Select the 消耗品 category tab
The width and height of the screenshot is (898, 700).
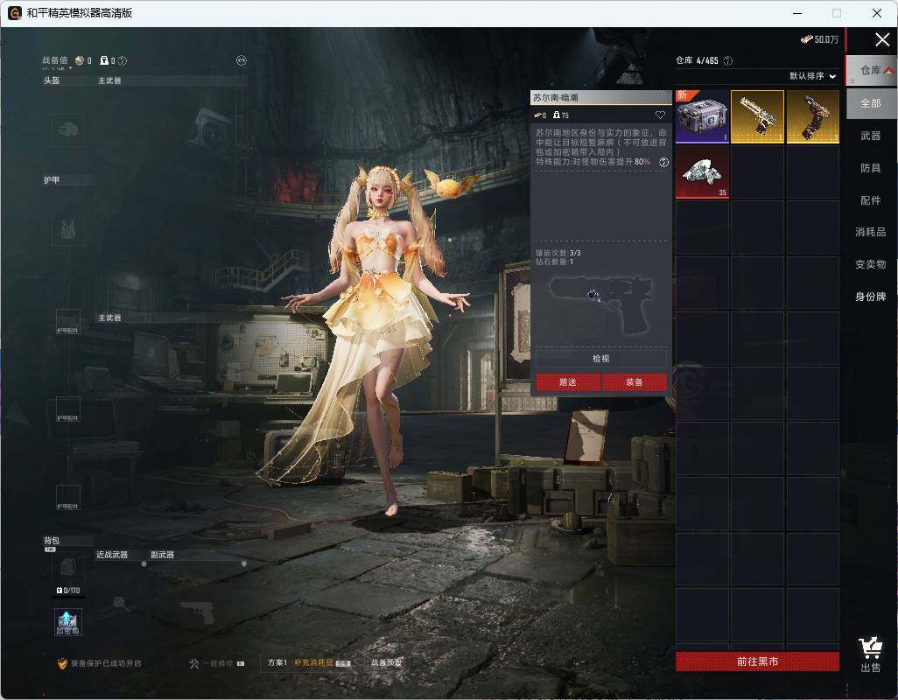(871, 232)
